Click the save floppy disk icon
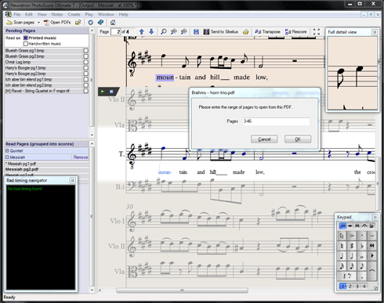The width and height of the screenshot is (384, 303). (x=196, y=32)
